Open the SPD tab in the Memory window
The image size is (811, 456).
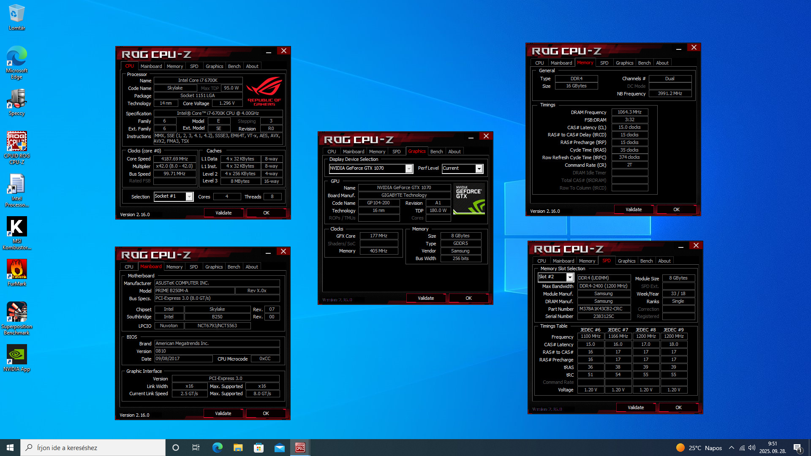tap(604, 63)
